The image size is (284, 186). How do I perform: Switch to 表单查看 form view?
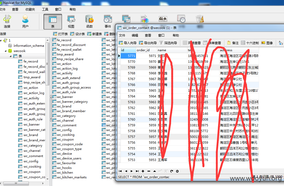[212, 43]
